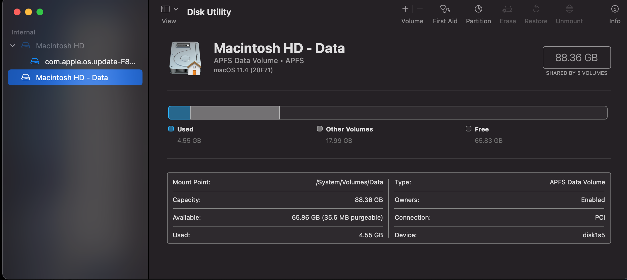Click the blue used segment of storage bar

pos(180,113)
